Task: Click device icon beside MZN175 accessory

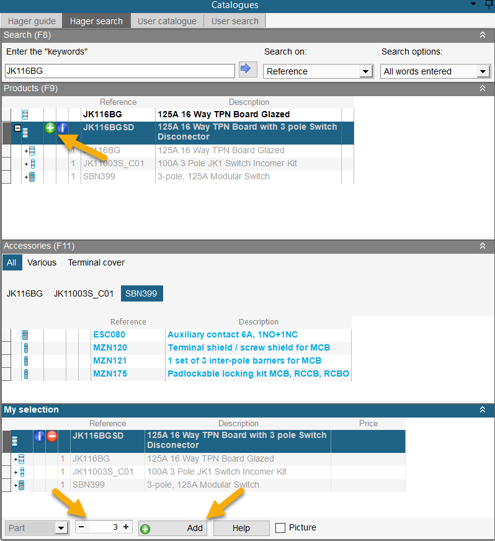Action: [x=26, y=374]
